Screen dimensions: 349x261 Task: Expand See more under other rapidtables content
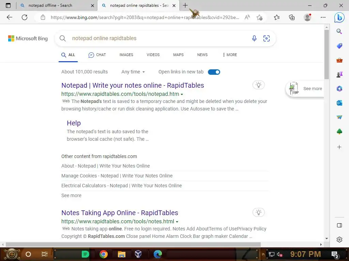pyautogui.click(x=71, y=195)
